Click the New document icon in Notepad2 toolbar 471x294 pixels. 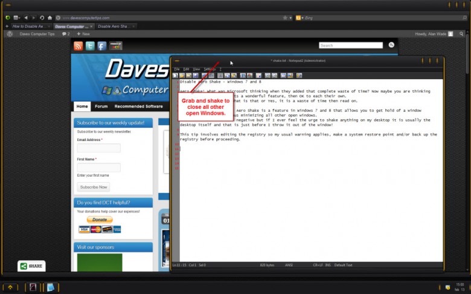click(176, 76)
